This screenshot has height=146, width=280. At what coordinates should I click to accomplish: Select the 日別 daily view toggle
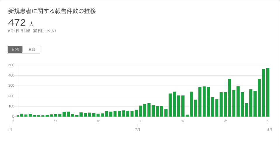15,49
